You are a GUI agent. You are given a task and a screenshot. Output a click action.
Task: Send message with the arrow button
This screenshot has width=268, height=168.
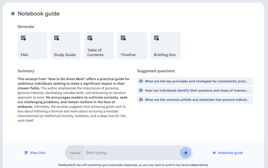coord(185,153)
